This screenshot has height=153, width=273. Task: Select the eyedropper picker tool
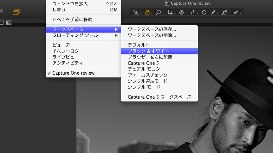213,12
